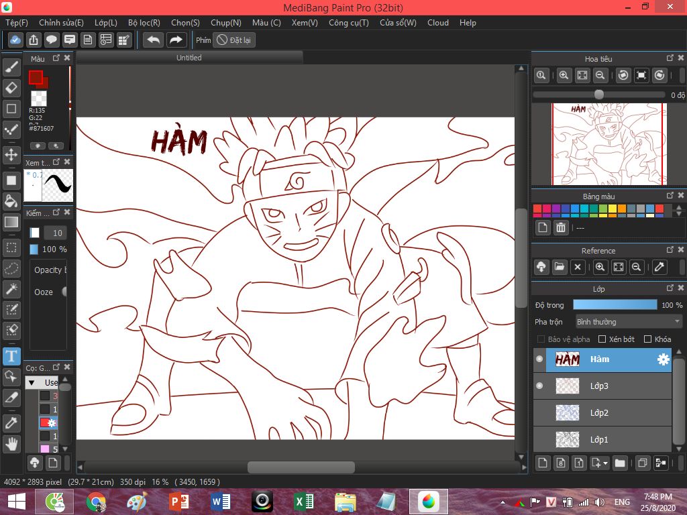The width and height of the screenshot is (687, 515).
Task: Select the Gradient tool
Action: (x=11, y=222)
